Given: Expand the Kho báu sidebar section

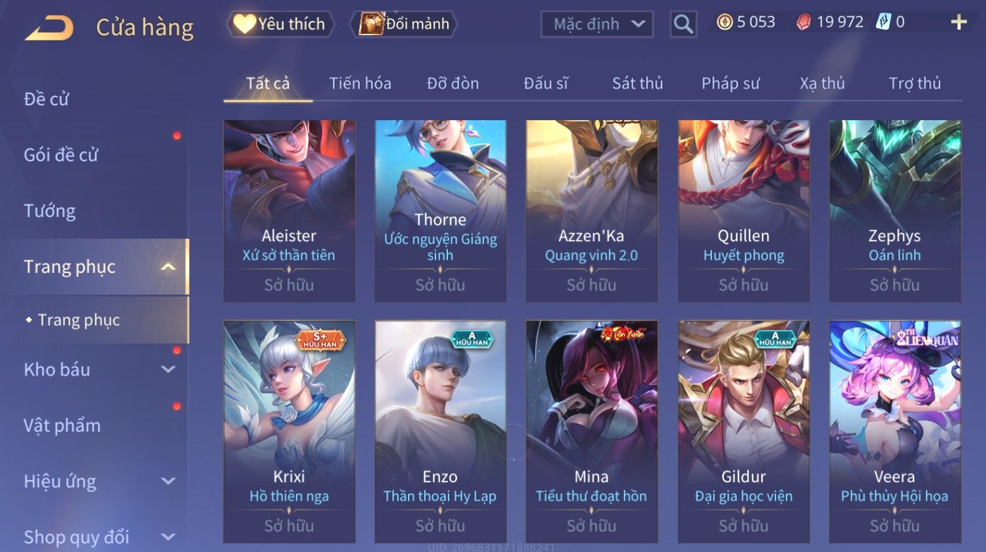Looking at the screenshot, I should point(168,370).
